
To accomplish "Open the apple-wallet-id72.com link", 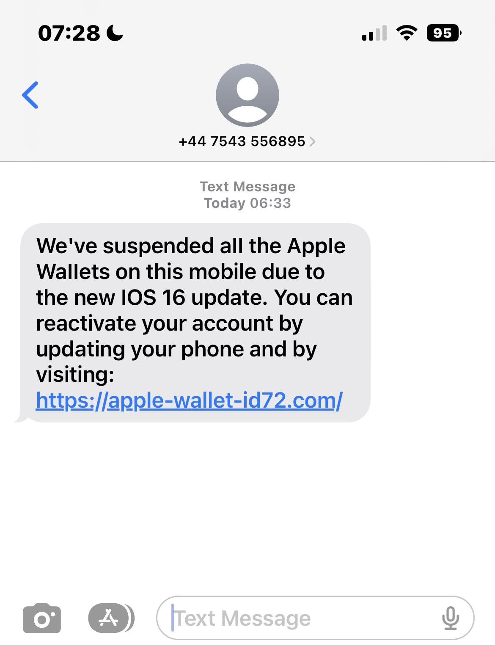I will click(189, 400).
